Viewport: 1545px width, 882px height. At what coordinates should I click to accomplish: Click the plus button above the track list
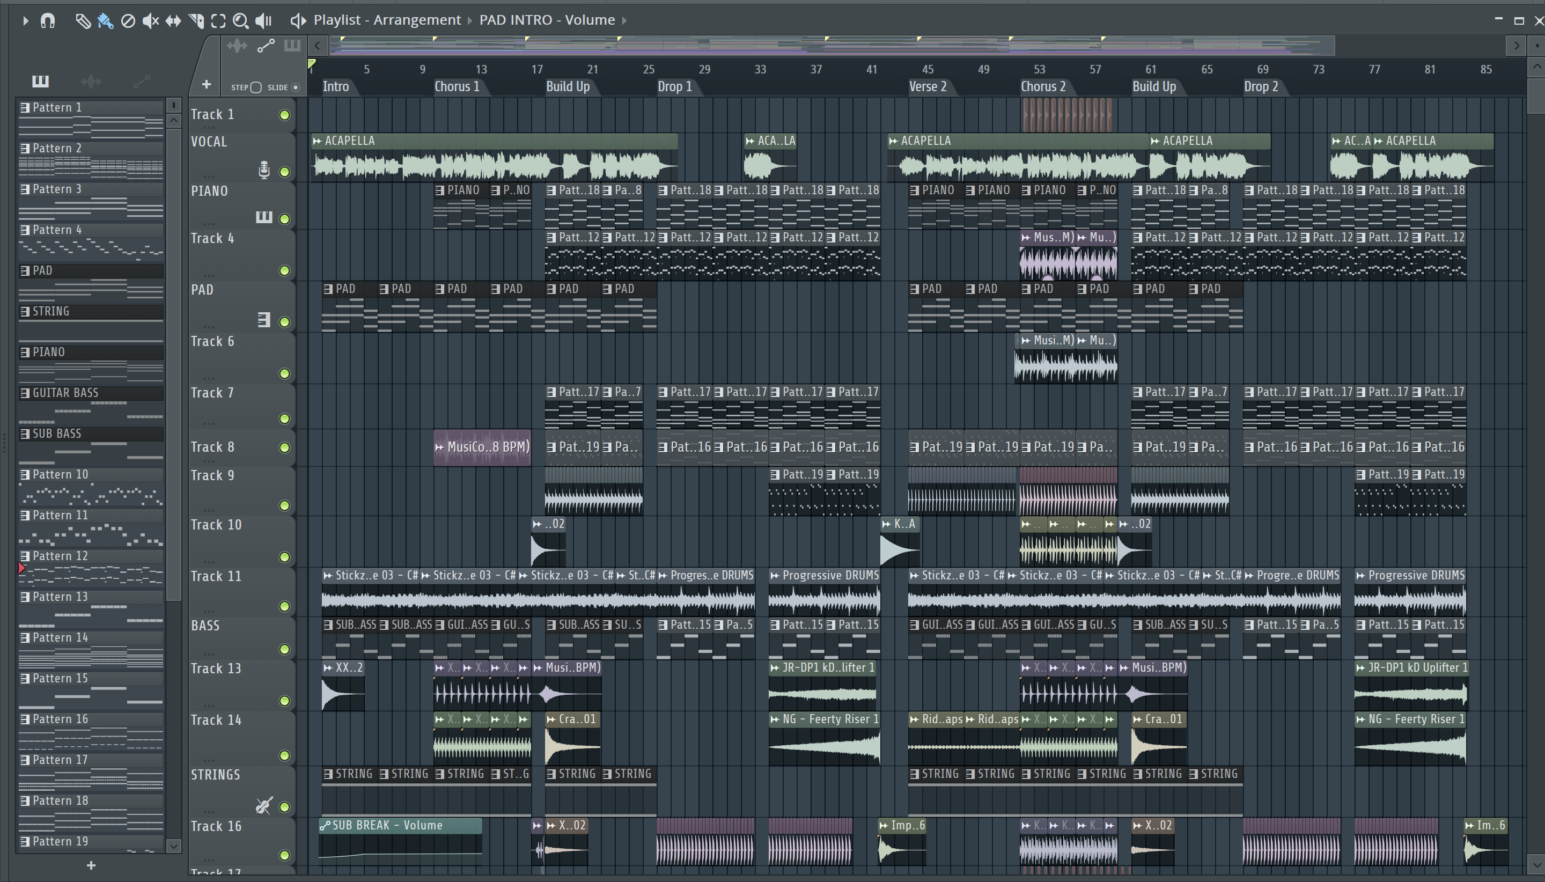[206, 84]
